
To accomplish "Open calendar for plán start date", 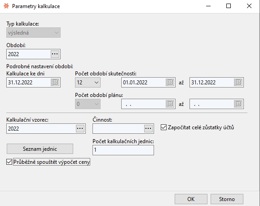I will pos(170,104).
